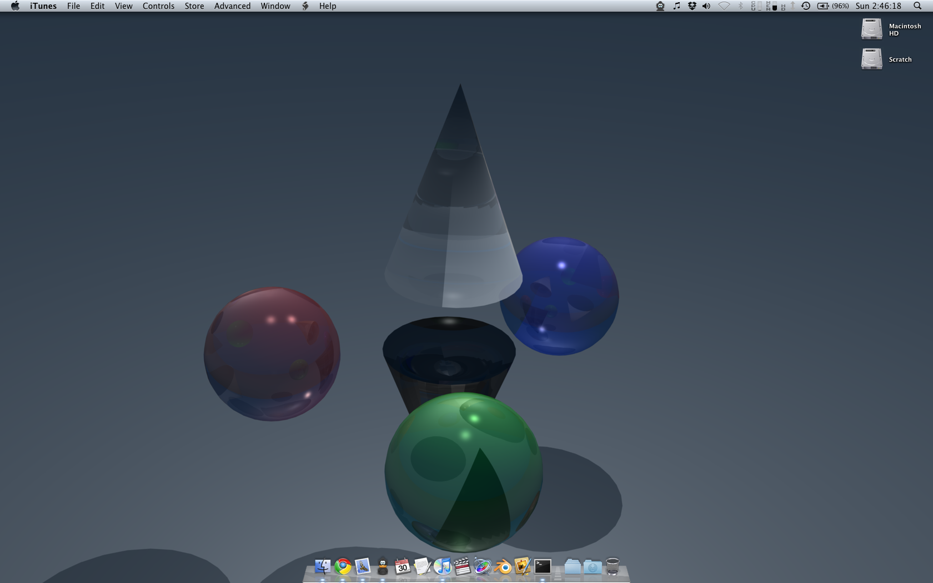Screen dimensions: 933x583
Task: Open Pages from the Dock
Action: (x=523, y=566)
